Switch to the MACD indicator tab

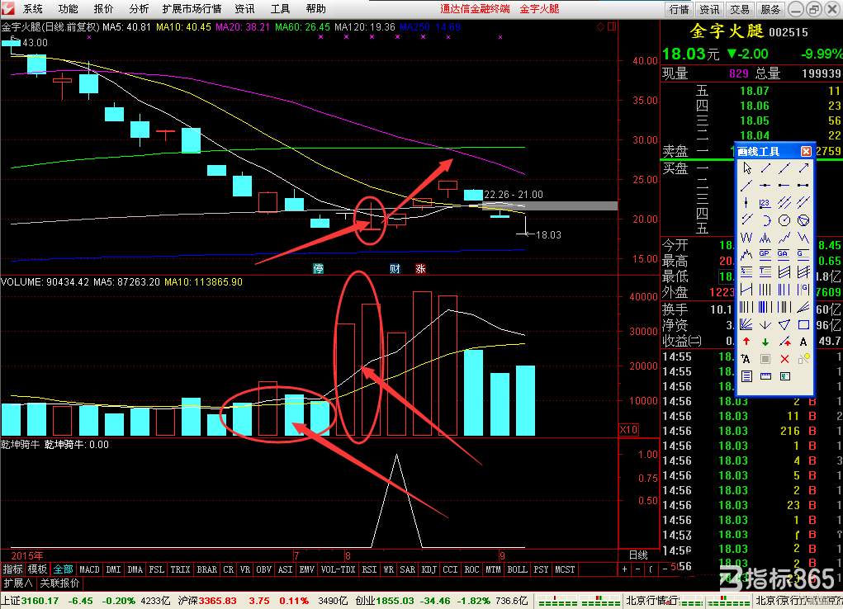[x=89, y=569]
